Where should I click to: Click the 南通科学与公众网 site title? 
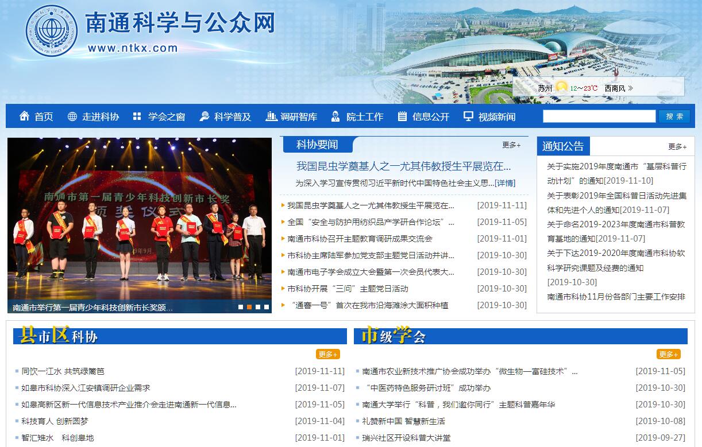(180, 23)
